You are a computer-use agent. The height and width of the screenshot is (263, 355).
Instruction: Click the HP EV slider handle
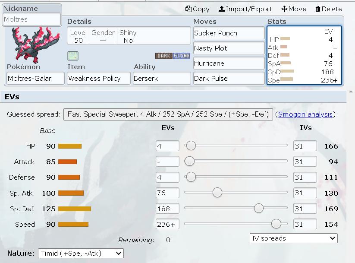(191, 146)
